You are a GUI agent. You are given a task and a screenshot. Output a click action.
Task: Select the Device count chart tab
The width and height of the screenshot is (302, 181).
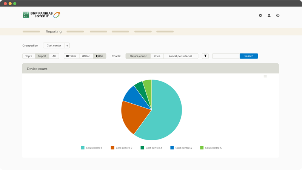pyautogui.click(x=138, y=56)
